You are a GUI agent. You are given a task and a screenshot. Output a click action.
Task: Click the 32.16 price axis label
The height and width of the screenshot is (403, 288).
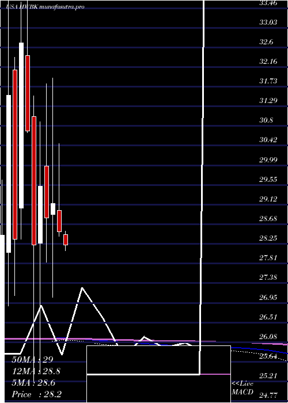(x=268, y=62)
